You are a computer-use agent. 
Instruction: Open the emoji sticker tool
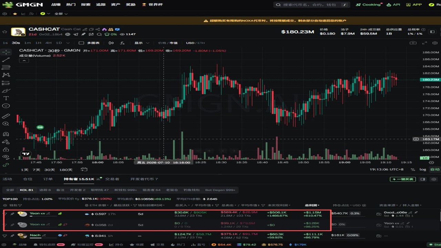point(6,106)
